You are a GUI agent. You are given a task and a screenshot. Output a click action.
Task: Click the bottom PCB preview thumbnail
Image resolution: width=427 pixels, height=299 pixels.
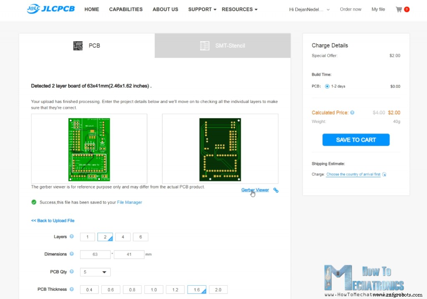tap(220, 149)
